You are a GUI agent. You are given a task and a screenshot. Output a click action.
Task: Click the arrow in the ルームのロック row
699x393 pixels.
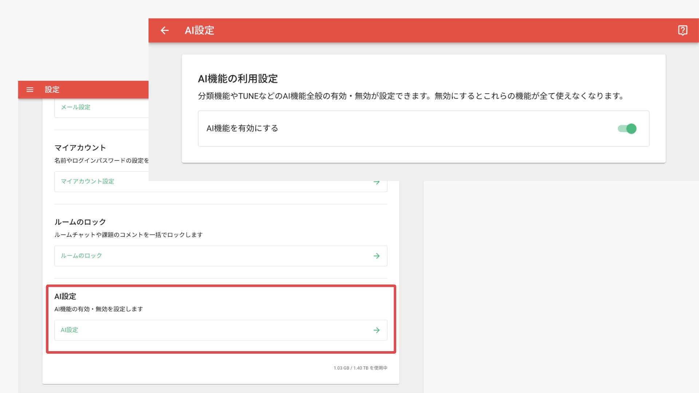point(376,256)
